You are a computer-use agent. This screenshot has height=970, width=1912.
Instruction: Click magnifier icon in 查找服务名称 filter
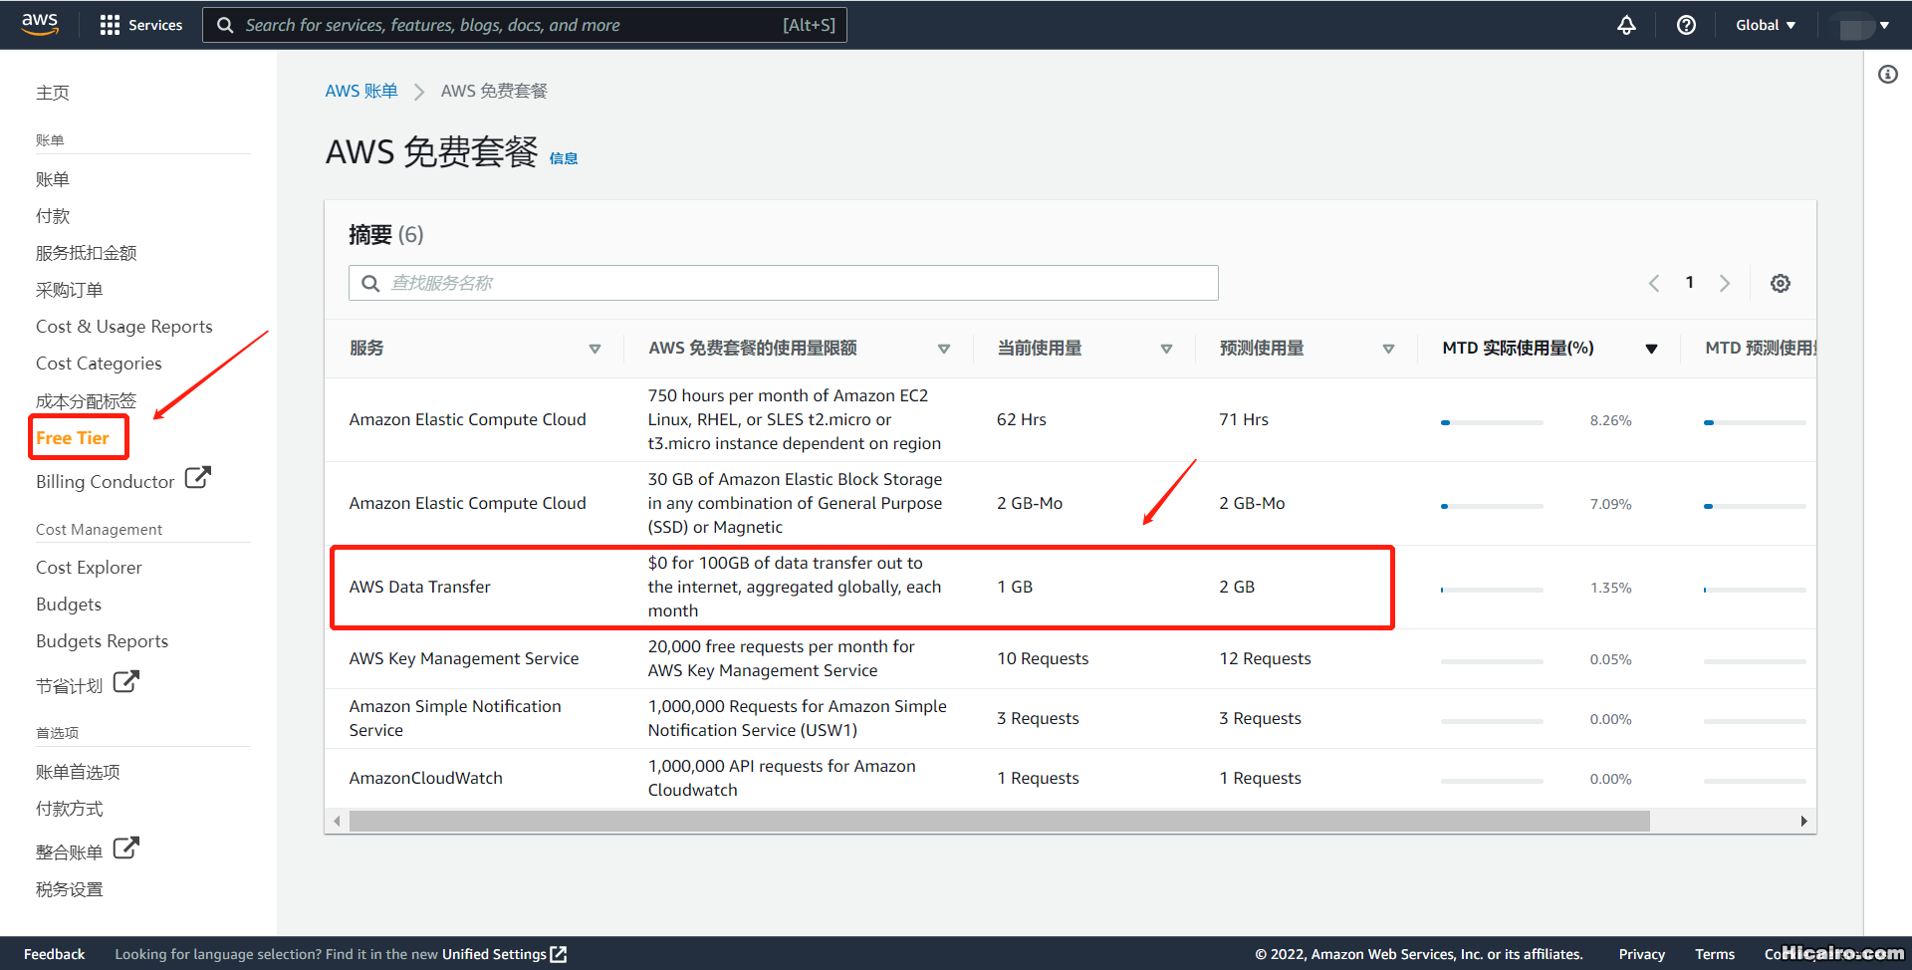click(x=370, y=283)
